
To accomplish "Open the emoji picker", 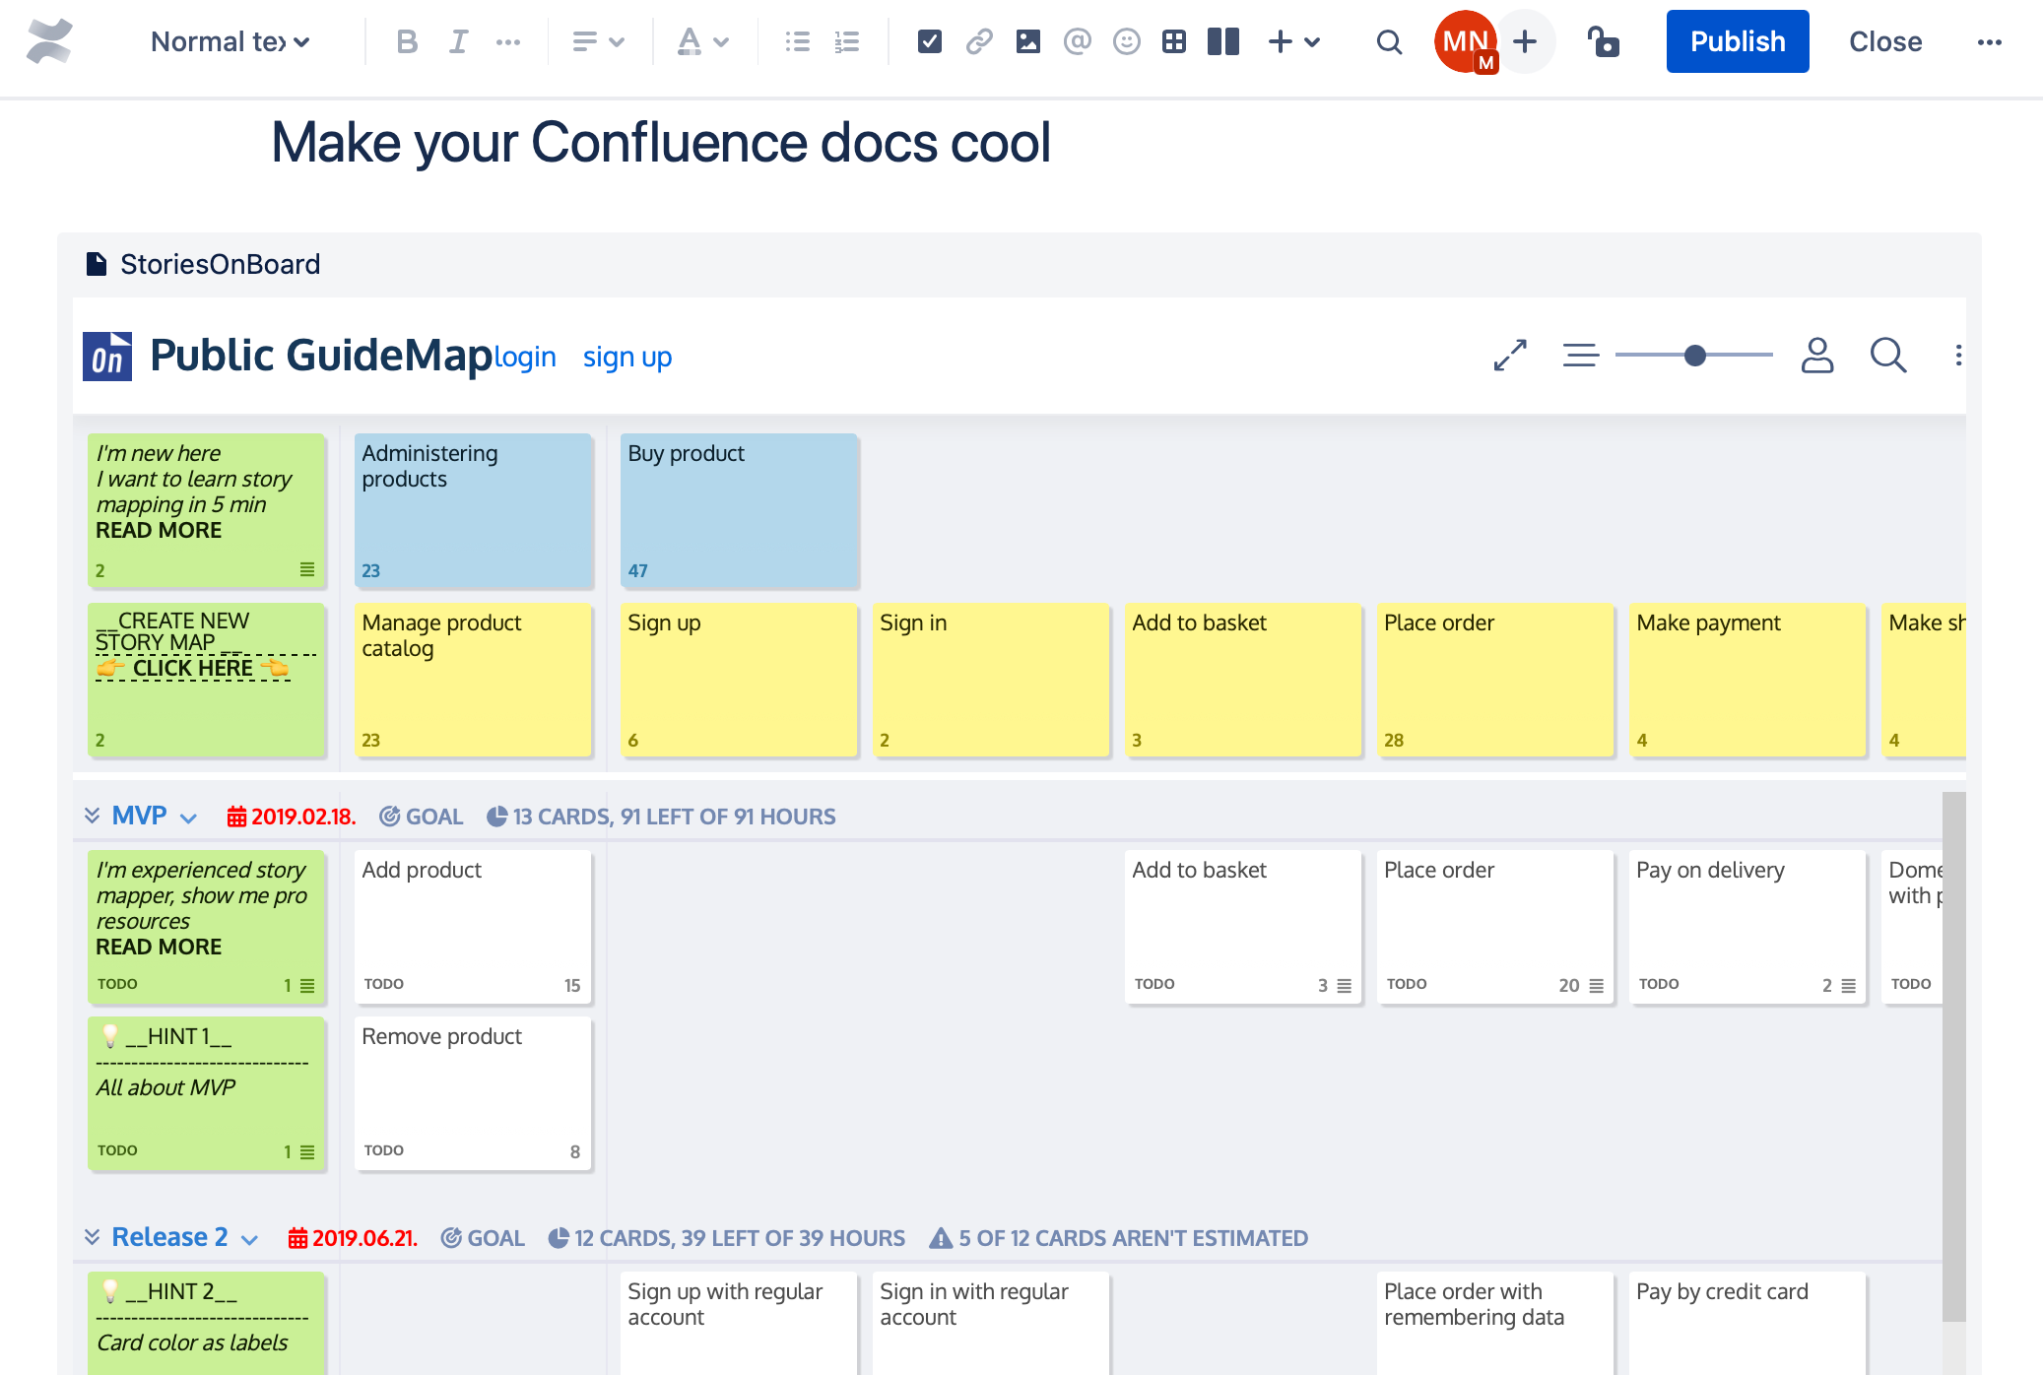I will tap(1126, 41).
